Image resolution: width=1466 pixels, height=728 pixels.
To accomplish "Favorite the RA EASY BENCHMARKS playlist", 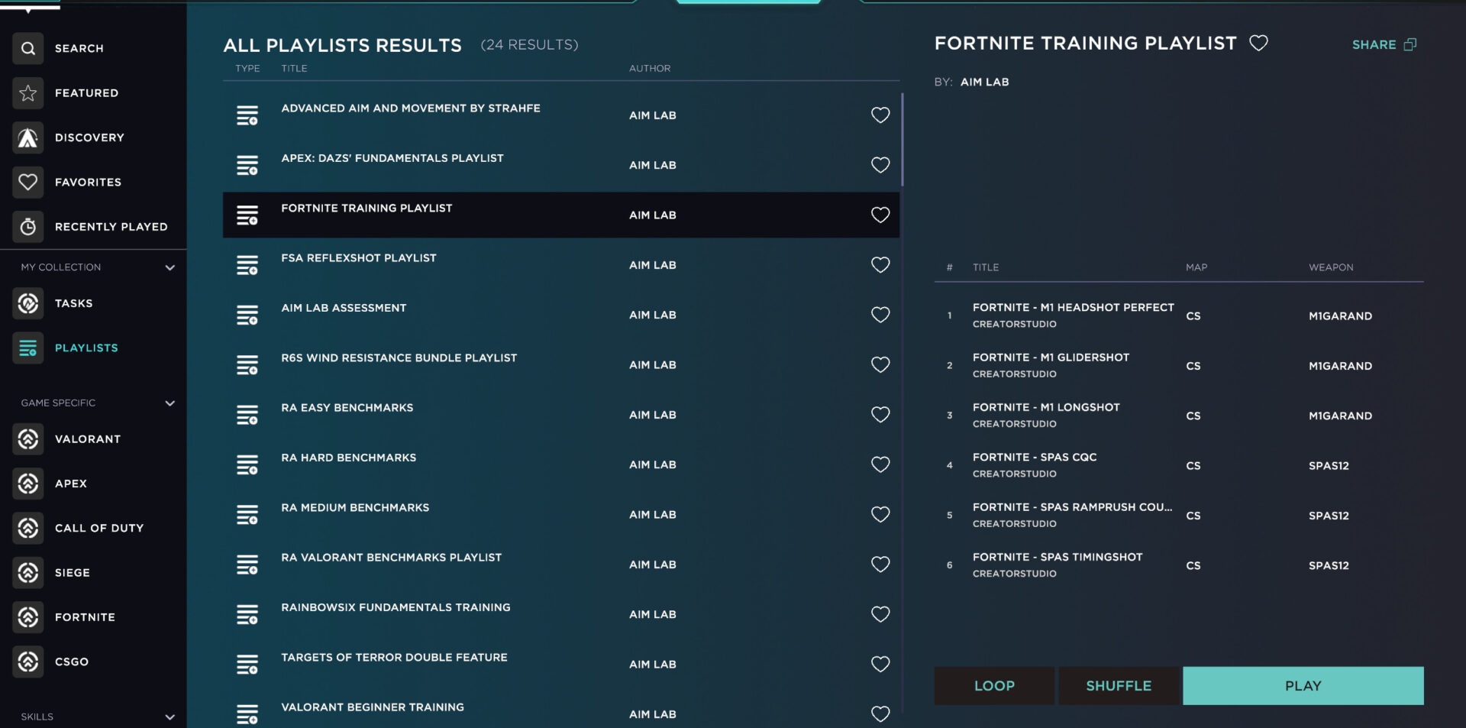I will click(x=880, y=414).
